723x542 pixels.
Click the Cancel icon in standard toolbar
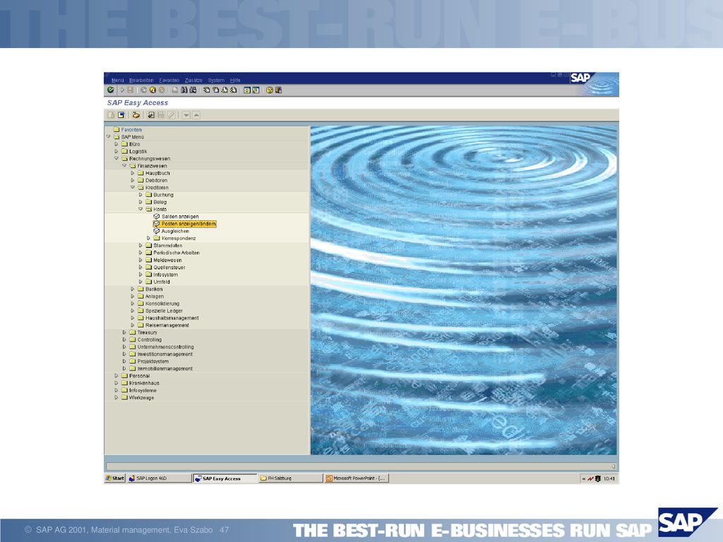(162, 90)
